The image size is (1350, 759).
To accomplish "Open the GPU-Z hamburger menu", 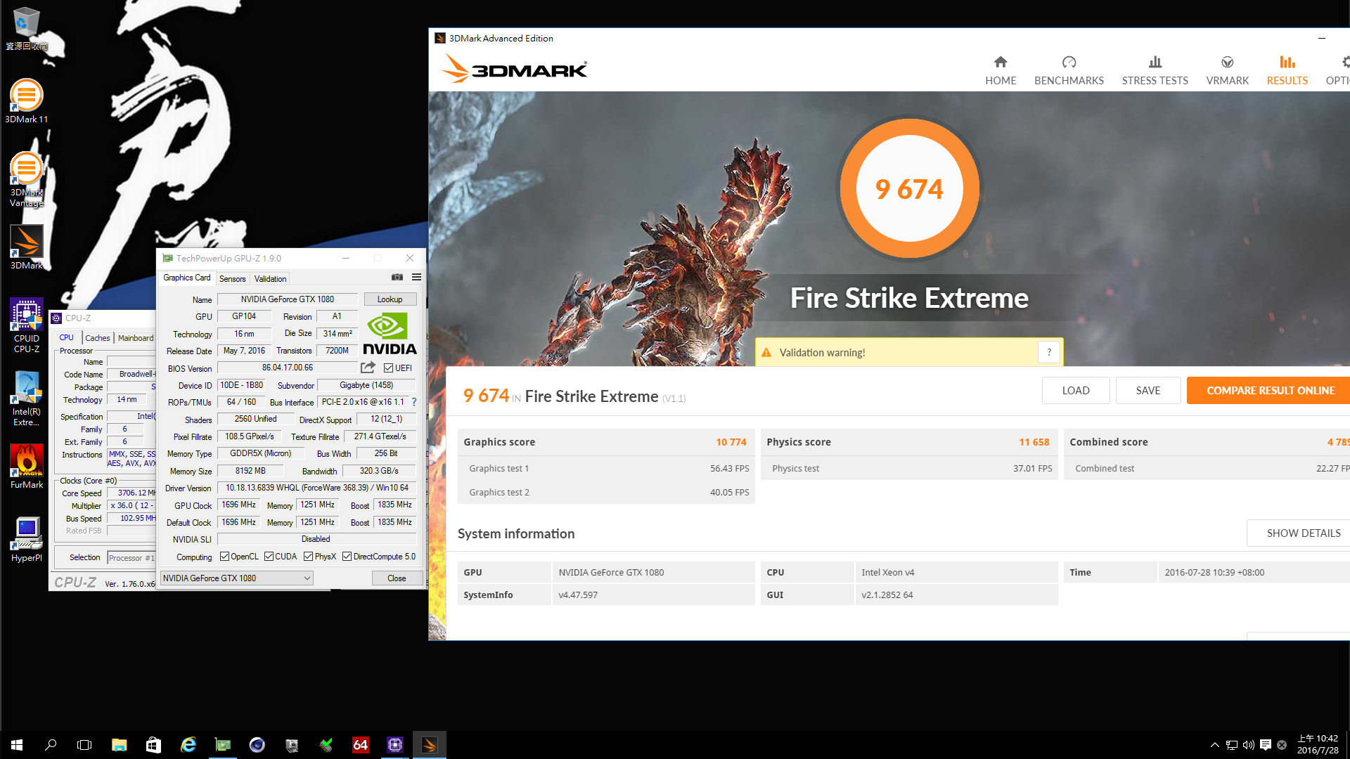I will 416,278.
